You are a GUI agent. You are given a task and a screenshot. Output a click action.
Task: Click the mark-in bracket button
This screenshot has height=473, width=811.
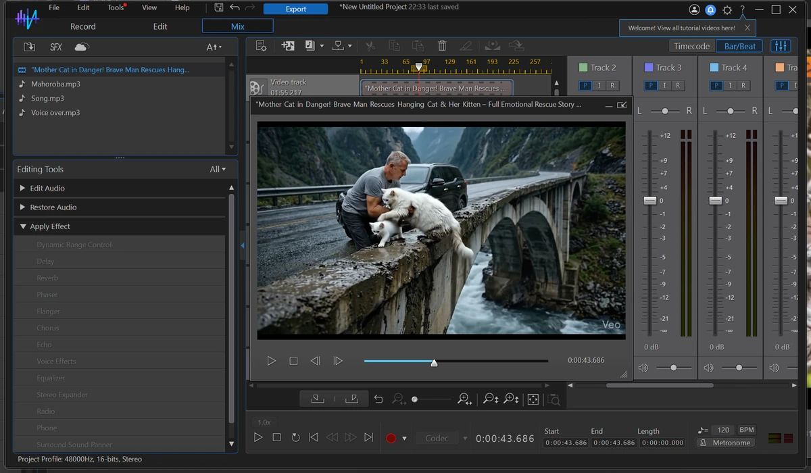[x=317, y=399]
